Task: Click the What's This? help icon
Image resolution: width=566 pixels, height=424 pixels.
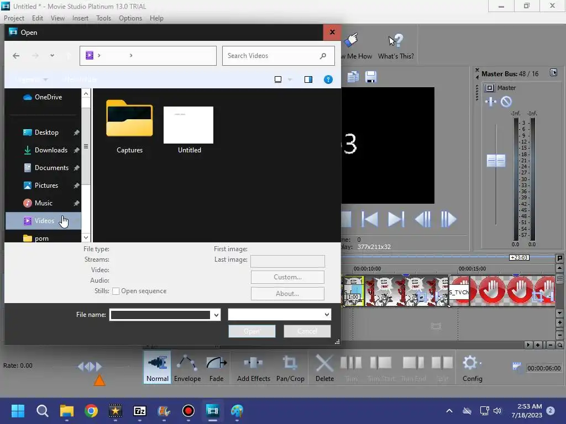Action: coord(396,40)
